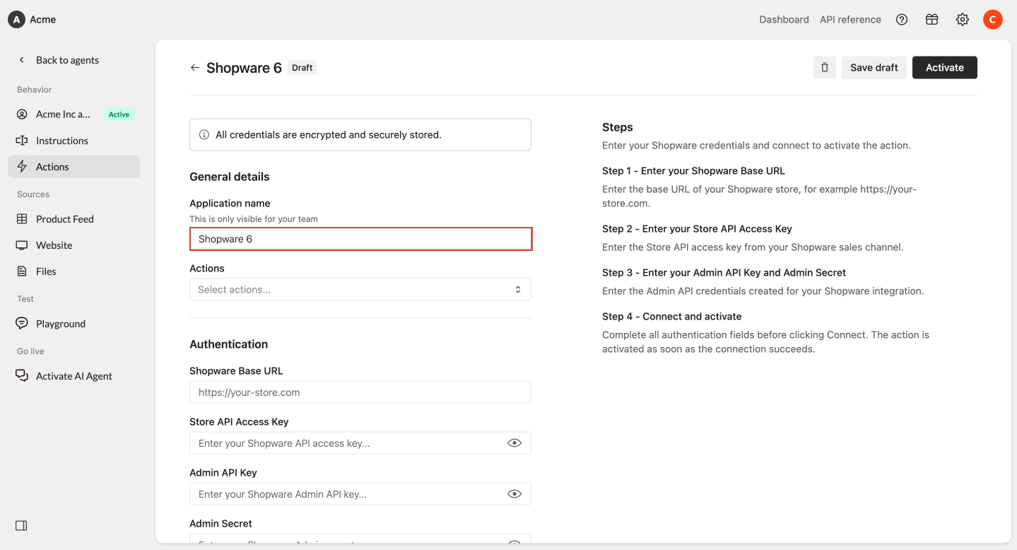Click the back arrow beside Shopware 6
Screen dimensions: 1017x550
coord(195,68)
